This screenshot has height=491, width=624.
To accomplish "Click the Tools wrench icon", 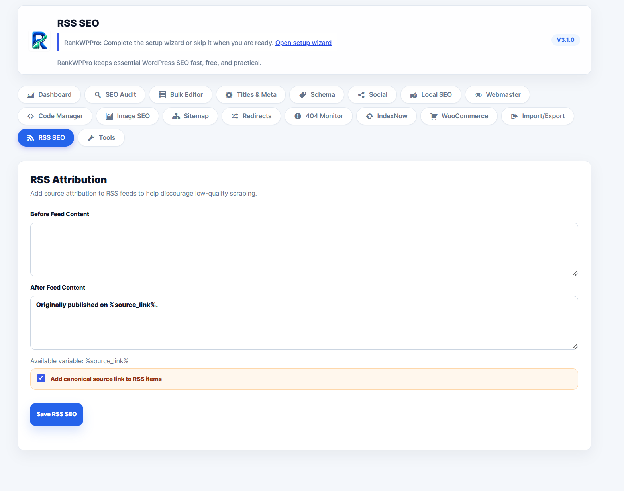I will [91, 138].
